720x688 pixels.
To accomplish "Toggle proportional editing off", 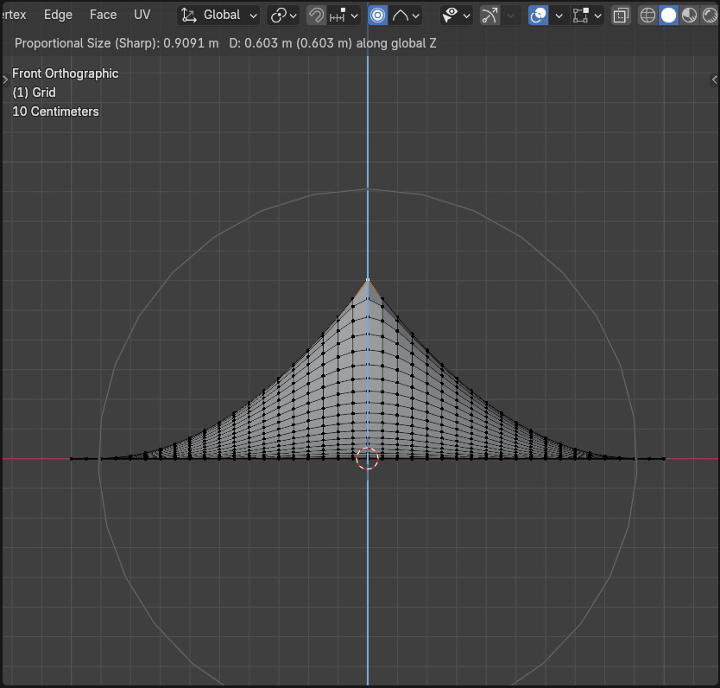I will [378, 16].
